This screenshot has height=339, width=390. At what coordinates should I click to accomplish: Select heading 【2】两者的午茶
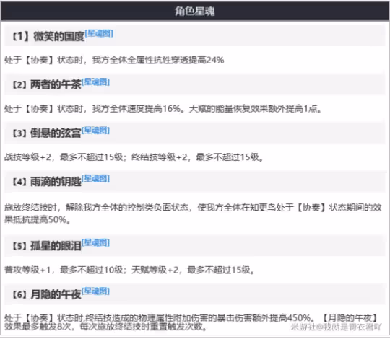tap(47, 84)
